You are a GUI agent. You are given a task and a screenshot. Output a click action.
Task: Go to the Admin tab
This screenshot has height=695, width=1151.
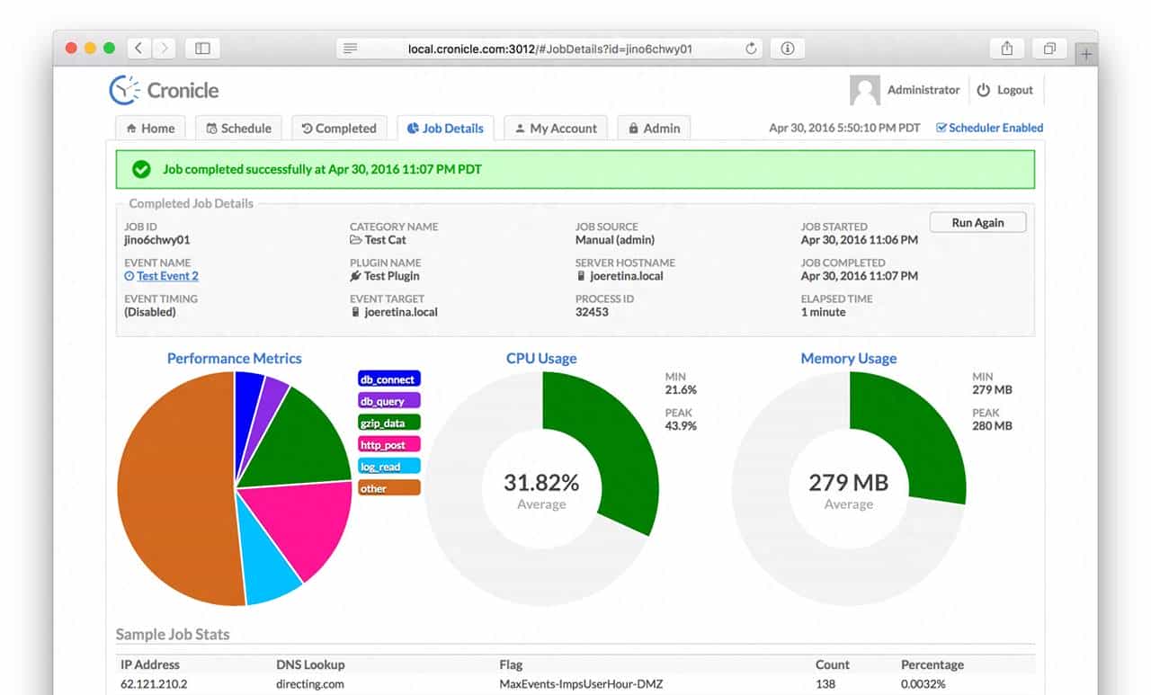coord(654,129)
